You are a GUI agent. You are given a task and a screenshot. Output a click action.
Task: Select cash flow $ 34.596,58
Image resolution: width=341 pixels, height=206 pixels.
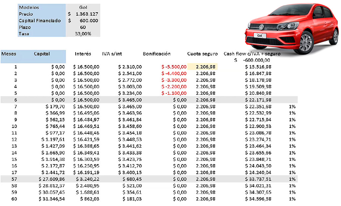pos(258,199)
